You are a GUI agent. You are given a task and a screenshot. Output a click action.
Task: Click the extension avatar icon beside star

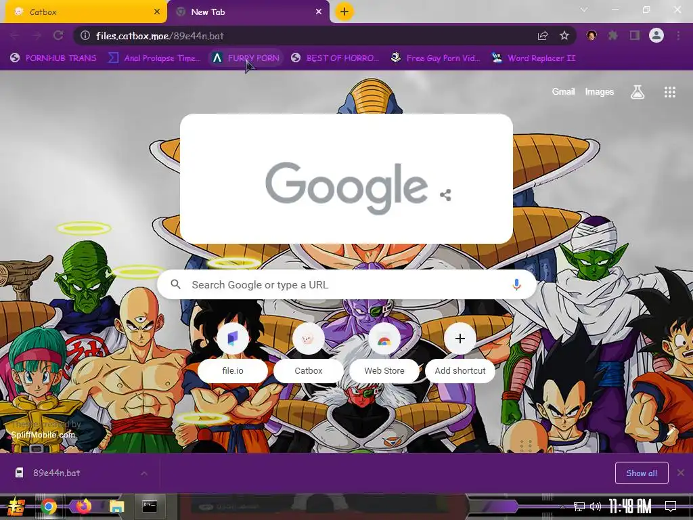(591, 35)
